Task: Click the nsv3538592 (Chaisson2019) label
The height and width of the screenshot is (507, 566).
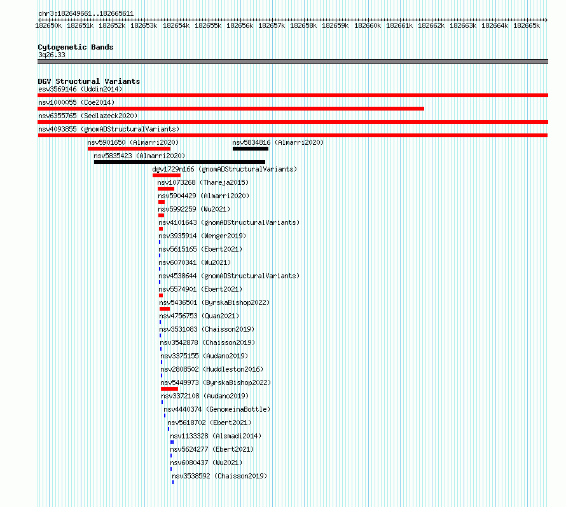Action: coord(219,476)
